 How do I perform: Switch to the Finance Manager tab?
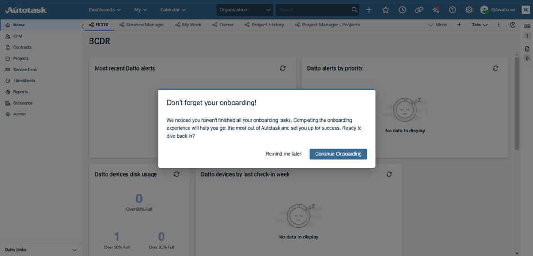(141, 25)
